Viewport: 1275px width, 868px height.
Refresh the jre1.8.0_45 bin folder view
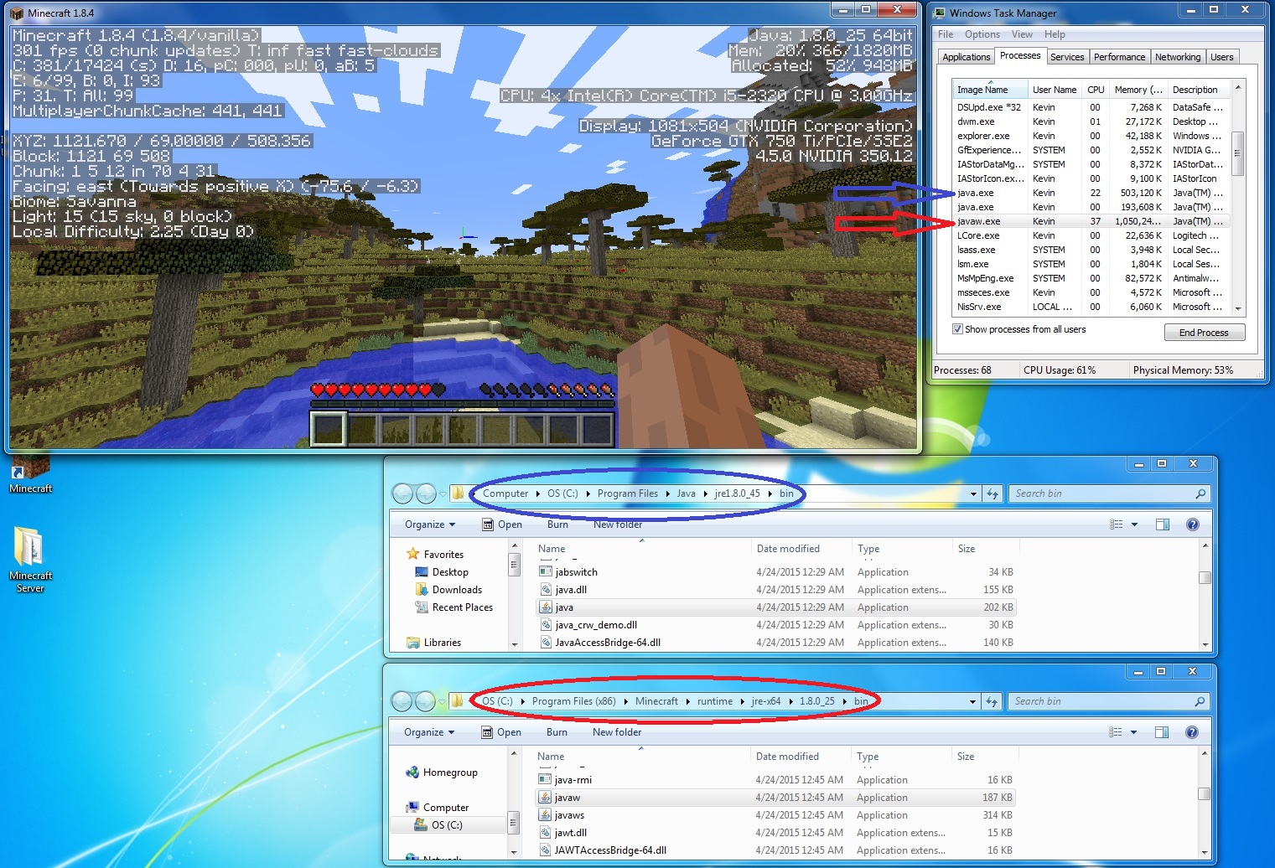[993, 493]
